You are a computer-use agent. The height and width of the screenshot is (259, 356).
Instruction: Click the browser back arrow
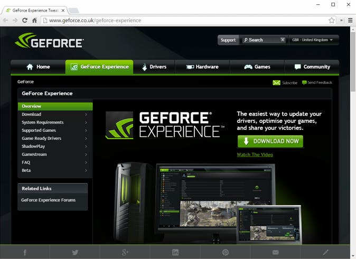[x=6, y=21]
